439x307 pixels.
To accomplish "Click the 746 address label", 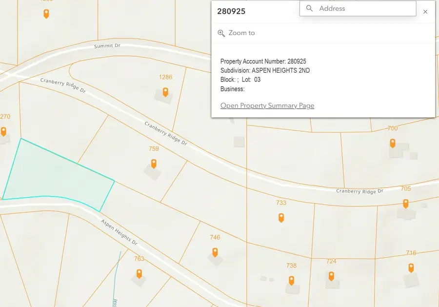I will [215, 238].
